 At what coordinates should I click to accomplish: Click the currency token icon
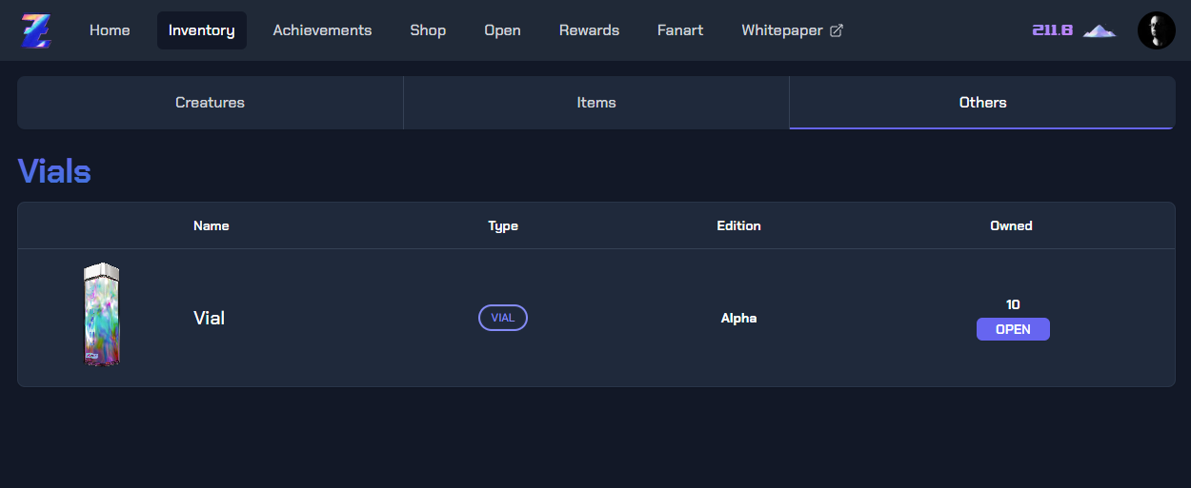click(1100, 30)
